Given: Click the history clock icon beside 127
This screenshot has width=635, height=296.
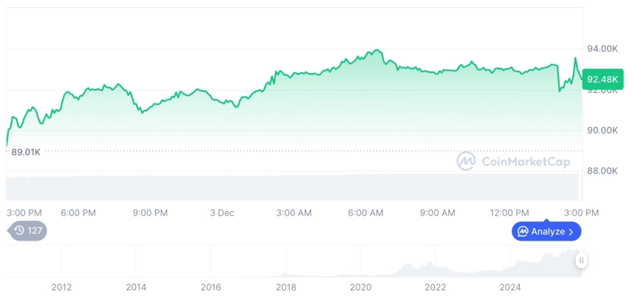Looking at the screenshot, I should (19, 230).
